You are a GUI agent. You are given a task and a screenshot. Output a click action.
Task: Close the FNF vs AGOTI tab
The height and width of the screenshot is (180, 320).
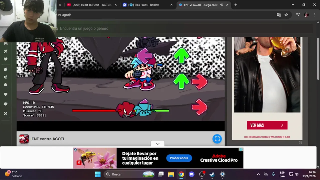point(227,5)
